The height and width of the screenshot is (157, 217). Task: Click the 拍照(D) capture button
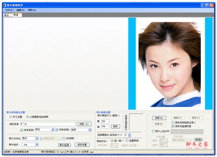[x=159, y=118]
